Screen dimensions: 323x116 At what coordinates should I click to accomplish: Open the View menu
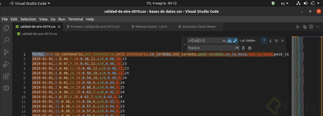click(x=43, y=19)
